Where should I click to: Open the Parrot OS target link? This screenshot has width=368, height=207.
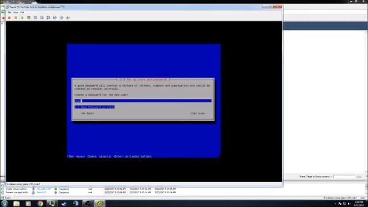click(41, 193)
